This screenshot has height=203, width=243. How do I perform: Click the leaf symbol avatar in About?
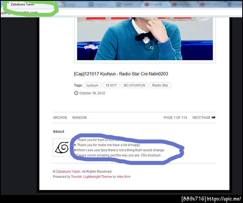coord(62,148)
